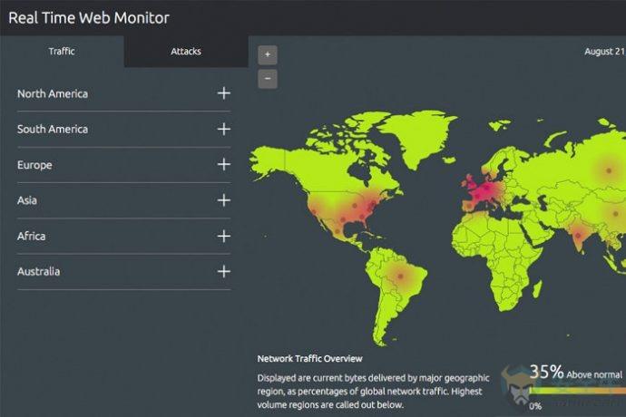Expand Europe with its plus icon
The width and height of the screenshot is (626, 417).
point(223,165)
